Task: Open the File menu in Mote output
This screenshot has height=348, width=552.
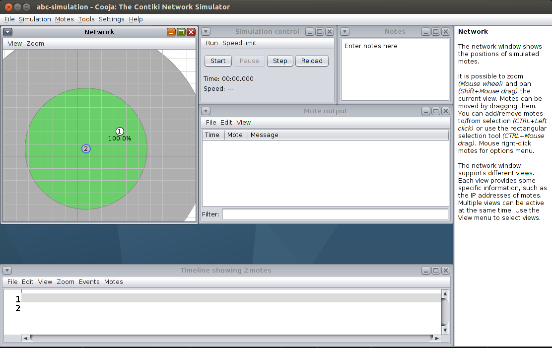Action: click(211, 123)
